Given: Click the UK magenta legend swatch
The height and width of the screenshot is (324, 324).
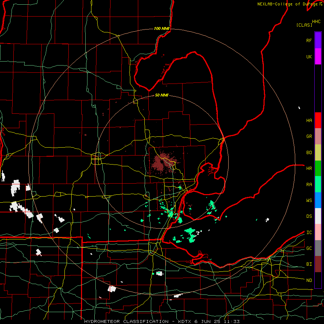Looking at the screenshot, I should [x=318, y=57].
